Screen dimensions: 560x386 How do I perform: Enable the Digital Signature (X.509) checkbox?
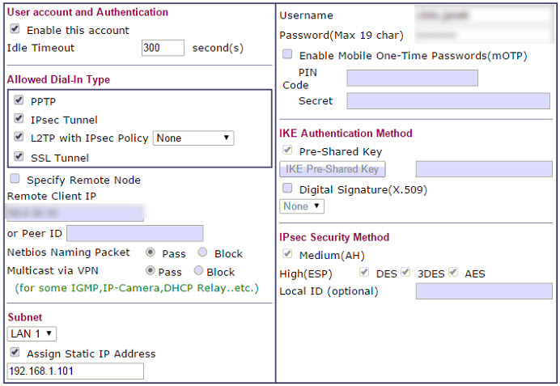click(287, 189)
